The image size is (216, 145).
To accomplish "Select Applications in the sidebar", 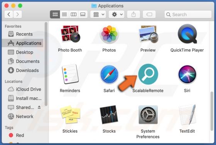I will click(23, 43).
